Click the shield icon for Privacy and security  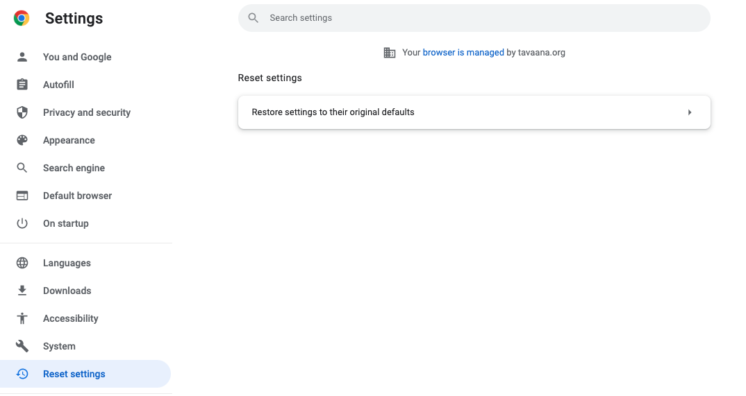tap(22, 112)
